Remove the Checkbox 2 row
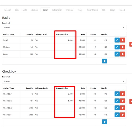The image size is (132, 132). (x=122, y=101)
